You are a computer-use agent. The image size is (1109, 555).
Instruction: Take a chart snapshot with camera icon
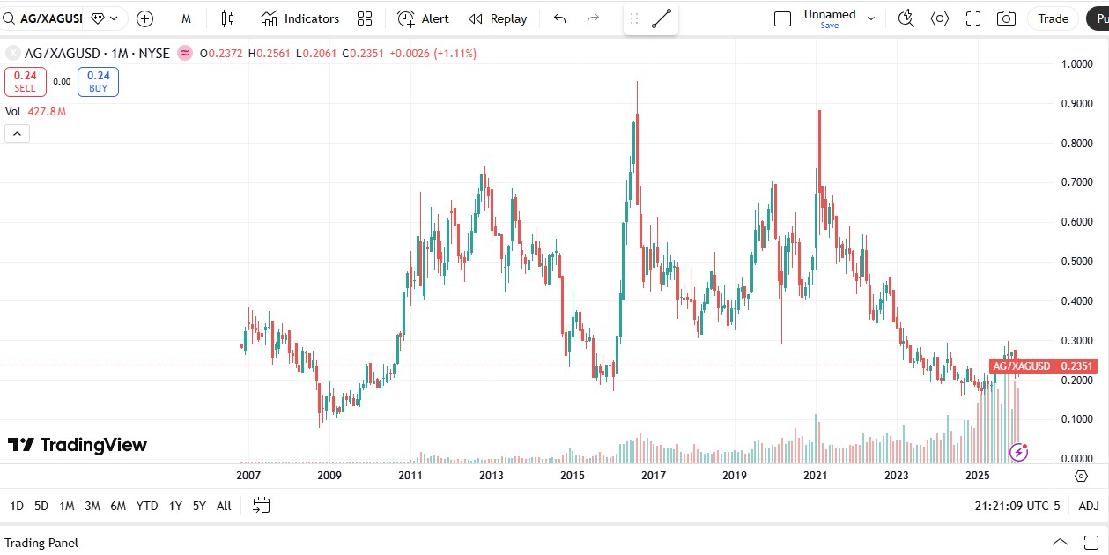[x=1006, y=18]
